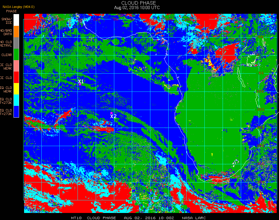Click the Aug 02, 2016 10:00 UTC timestamp
This screenshot has width=279, height=220.
coord(137,8)
